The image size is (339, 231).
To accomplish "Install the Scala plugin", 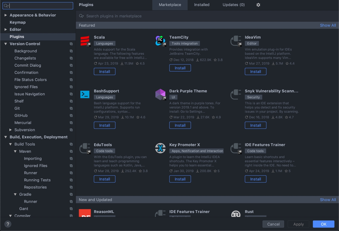I will [105, 72].
